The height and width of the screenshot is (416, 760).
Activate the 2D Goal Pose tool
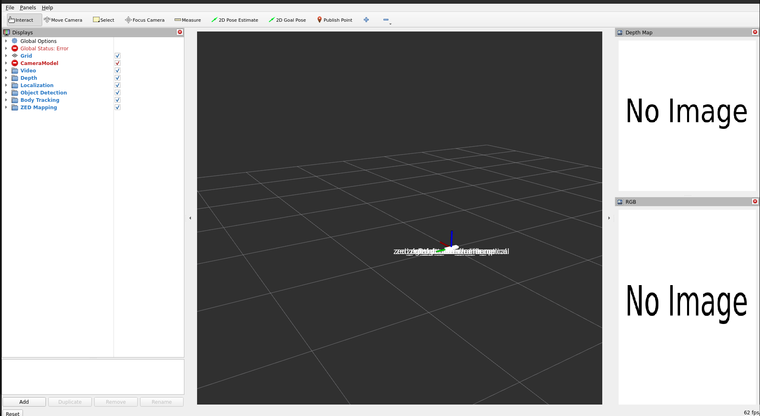tap(287, 20)
